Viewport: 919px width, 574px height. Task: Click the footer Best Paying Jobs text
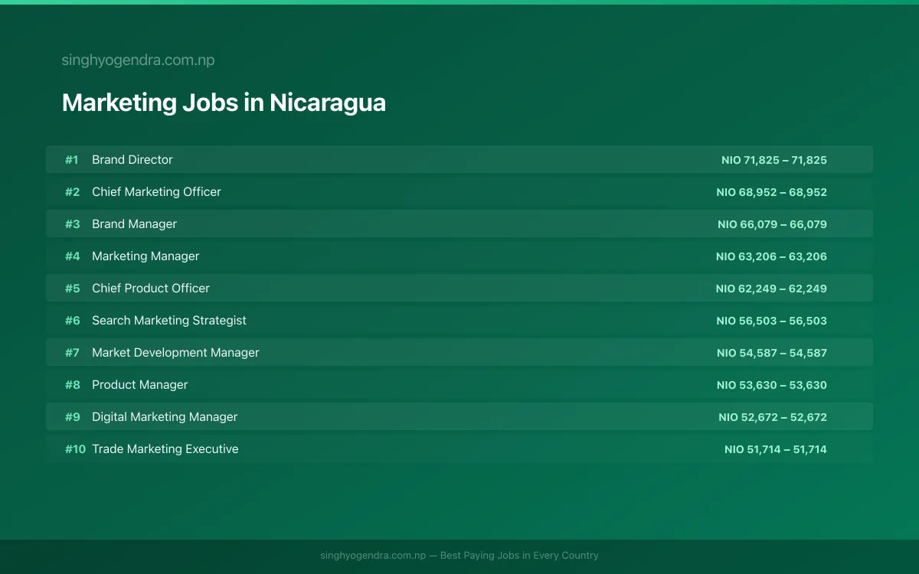click(x=459, y=556)
